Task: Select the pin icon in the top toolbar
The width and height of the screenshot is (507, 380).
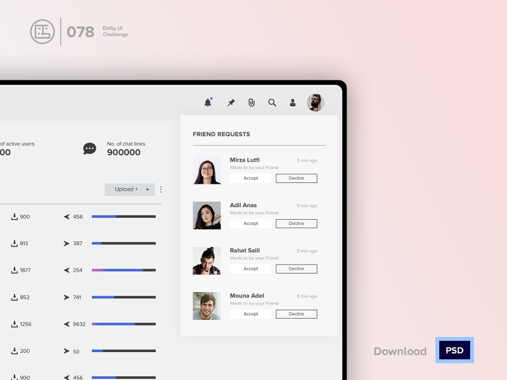Action: click(230, 102)
